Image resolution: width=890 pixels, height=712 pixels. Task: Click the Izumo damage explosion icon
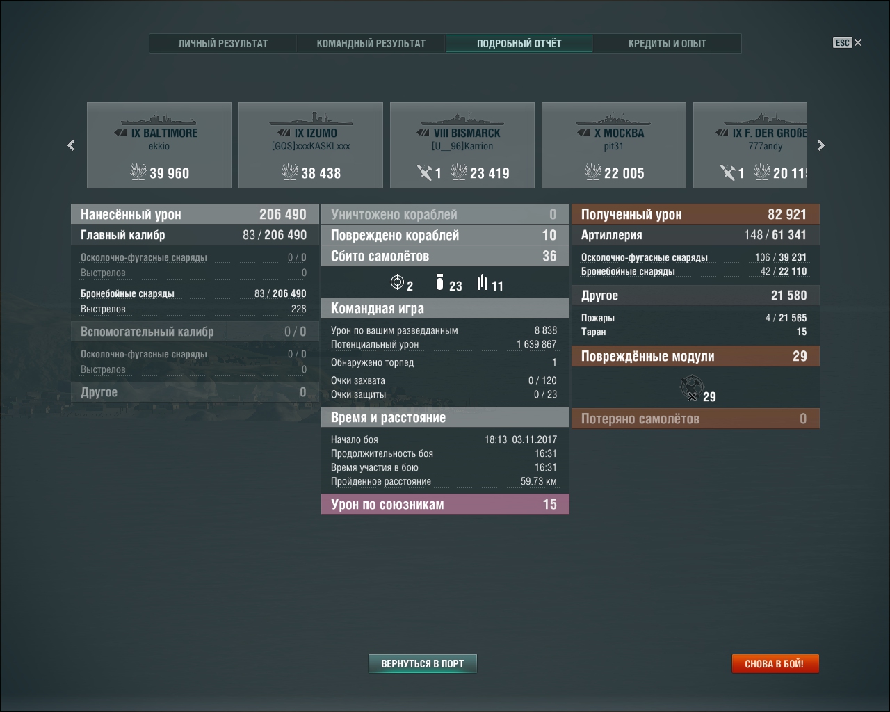289,172
